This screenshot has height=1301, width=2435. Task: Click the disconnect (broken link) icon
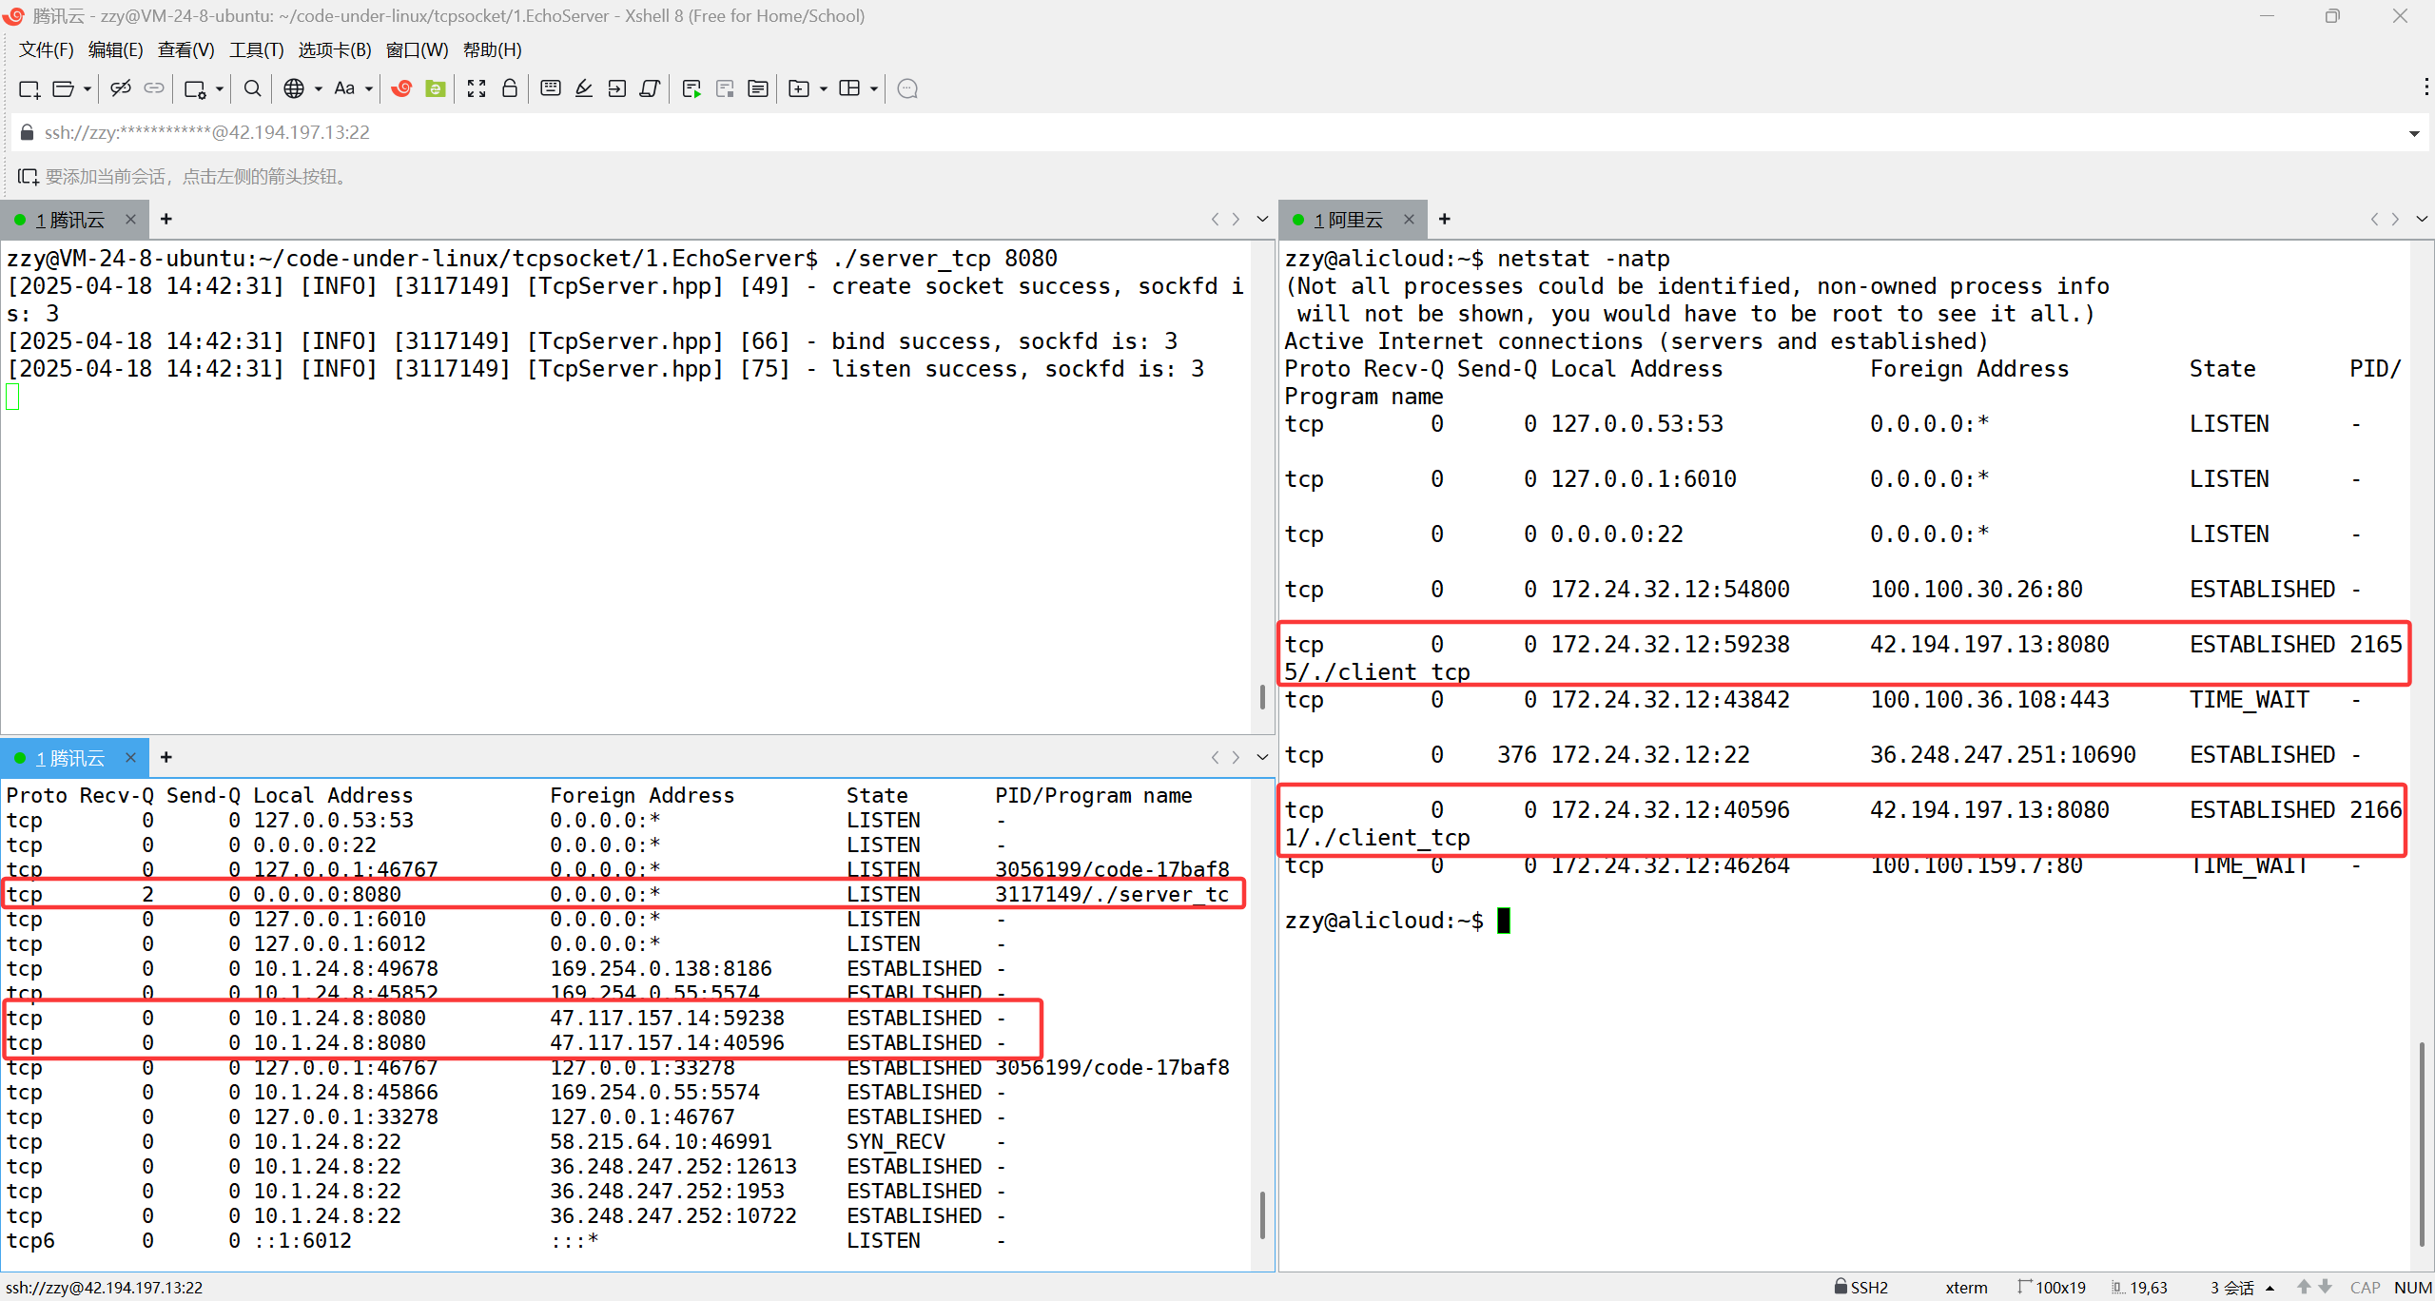click(120, 88)
